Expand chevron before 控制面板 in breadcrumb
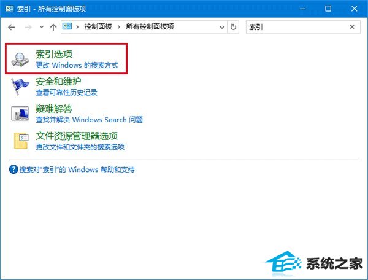Viewport: 368px width, 280px height. pyautogui.click(x=77, y=27)
